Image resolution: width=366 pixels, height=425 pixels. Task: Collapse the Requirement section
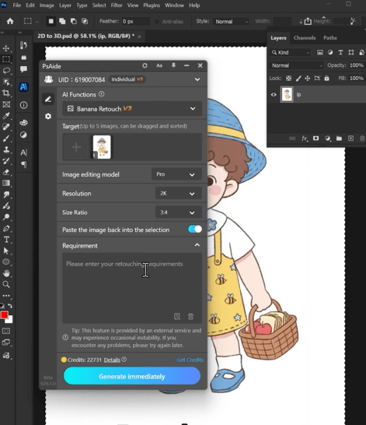tap(197, 245)
